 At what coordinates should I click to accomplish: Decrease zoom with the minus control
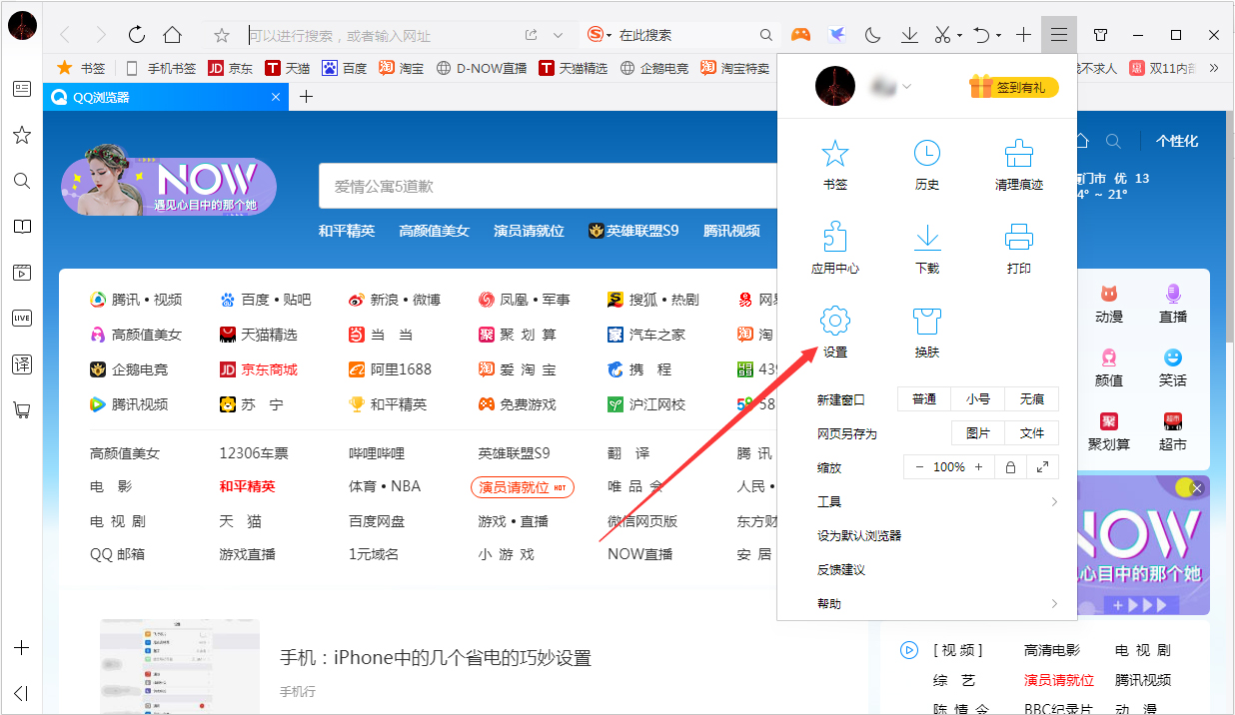[918, 466]
